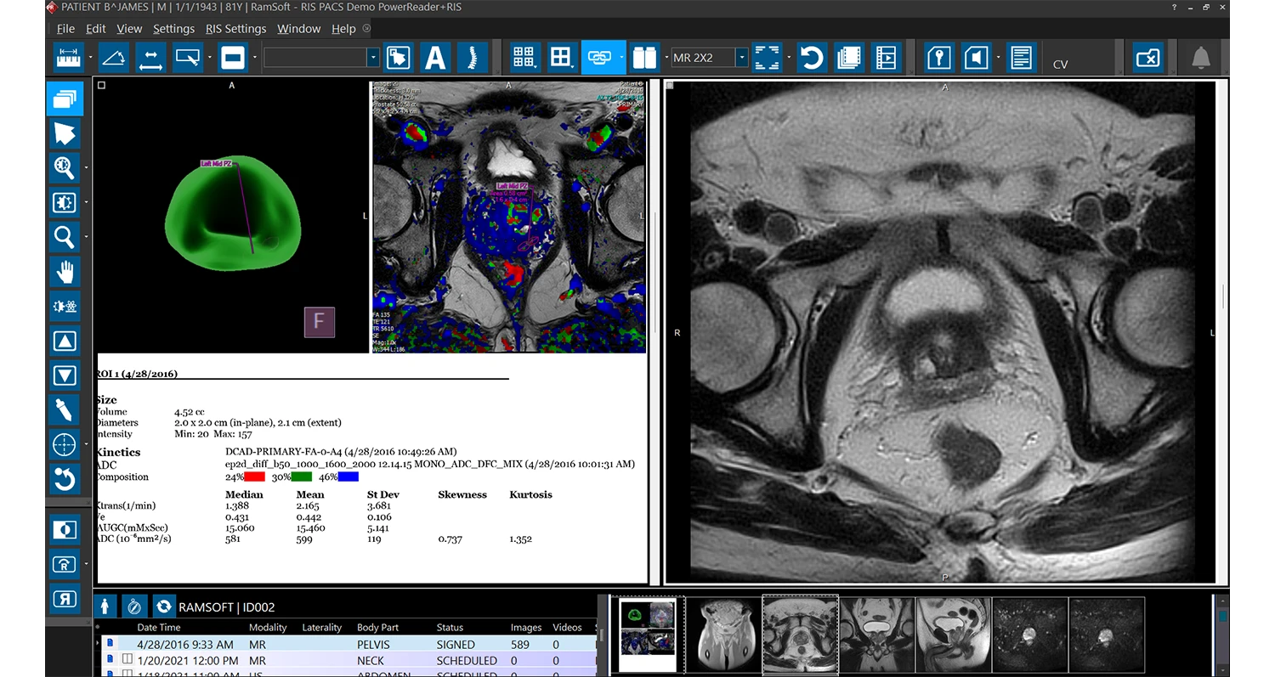The height and width of the screenshot is (677, 1275).
Task: Open the MR 2X2 layout dropdown
Action: point(741,58)
